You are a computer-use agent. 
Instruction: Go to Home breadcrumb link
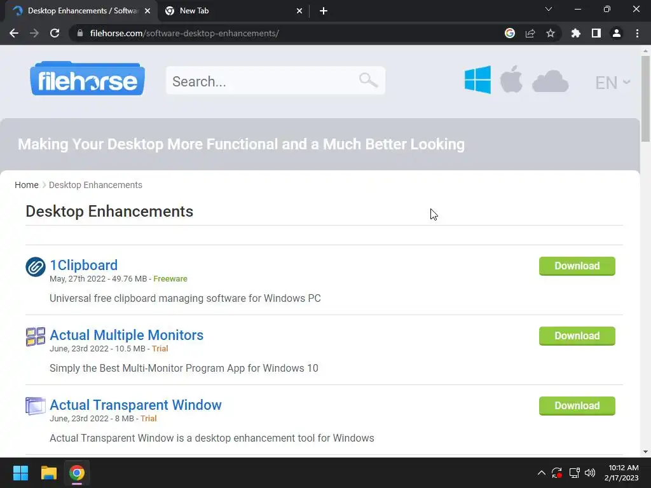tap(27, 185)
